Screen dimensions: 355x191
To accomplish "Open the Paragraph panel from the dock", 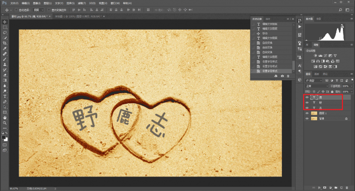I will [x=300, y=71].
